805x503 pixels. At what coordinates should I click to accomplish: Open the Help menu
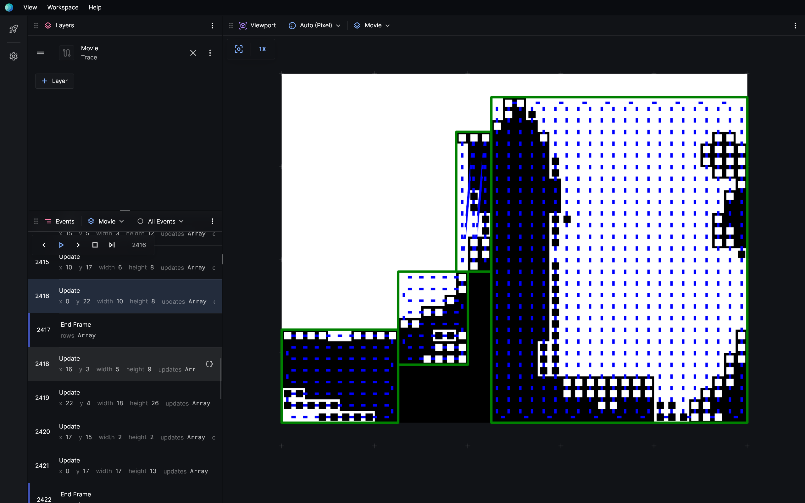[95, 7]
